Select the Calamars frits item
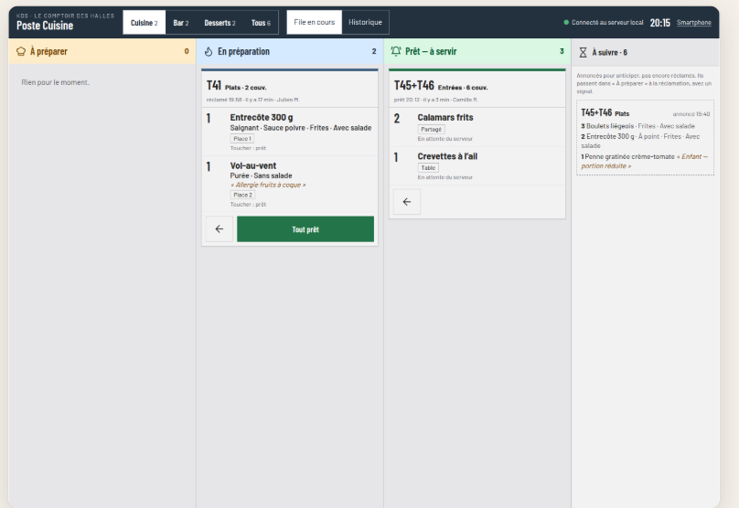Viewport: 739px width, 508px height. 477,127
